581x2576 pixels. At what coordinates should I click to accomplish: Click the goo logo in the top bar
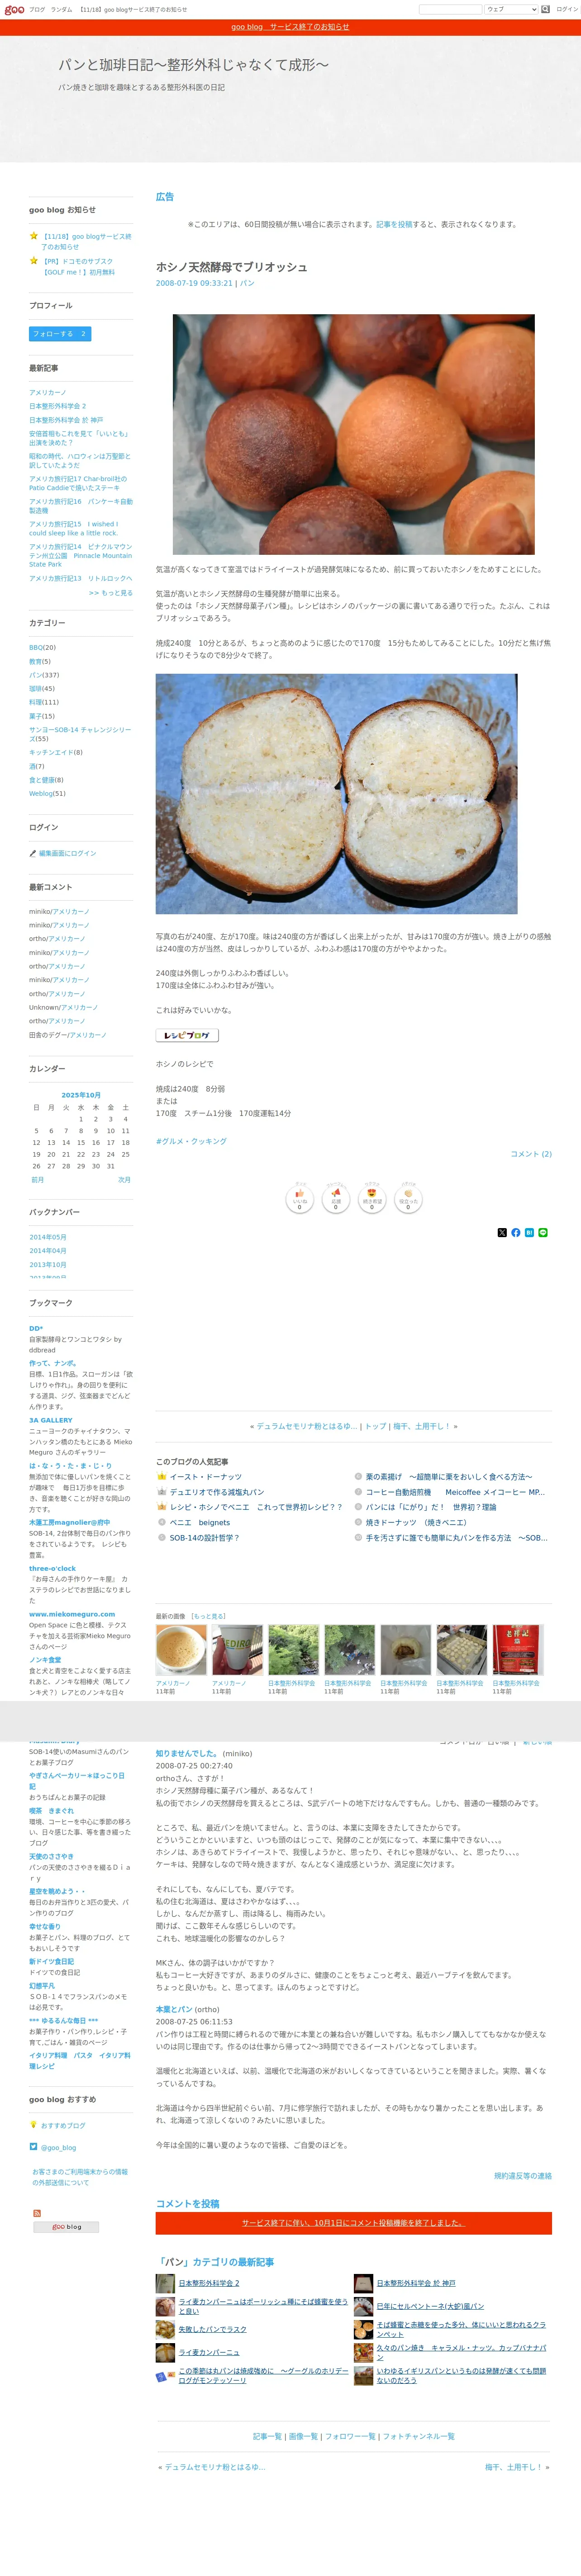coord(14,9)
